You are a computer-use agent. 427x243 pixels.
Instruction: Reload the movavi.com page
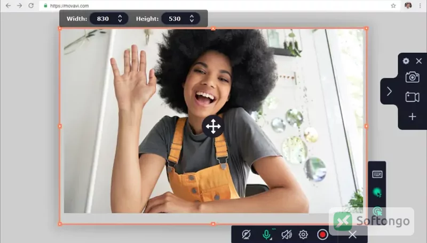pos(31,5)
